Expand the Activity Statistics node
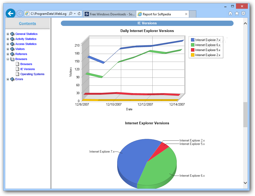The height and width of the screenshot is (196, 255). coord(8,39)
